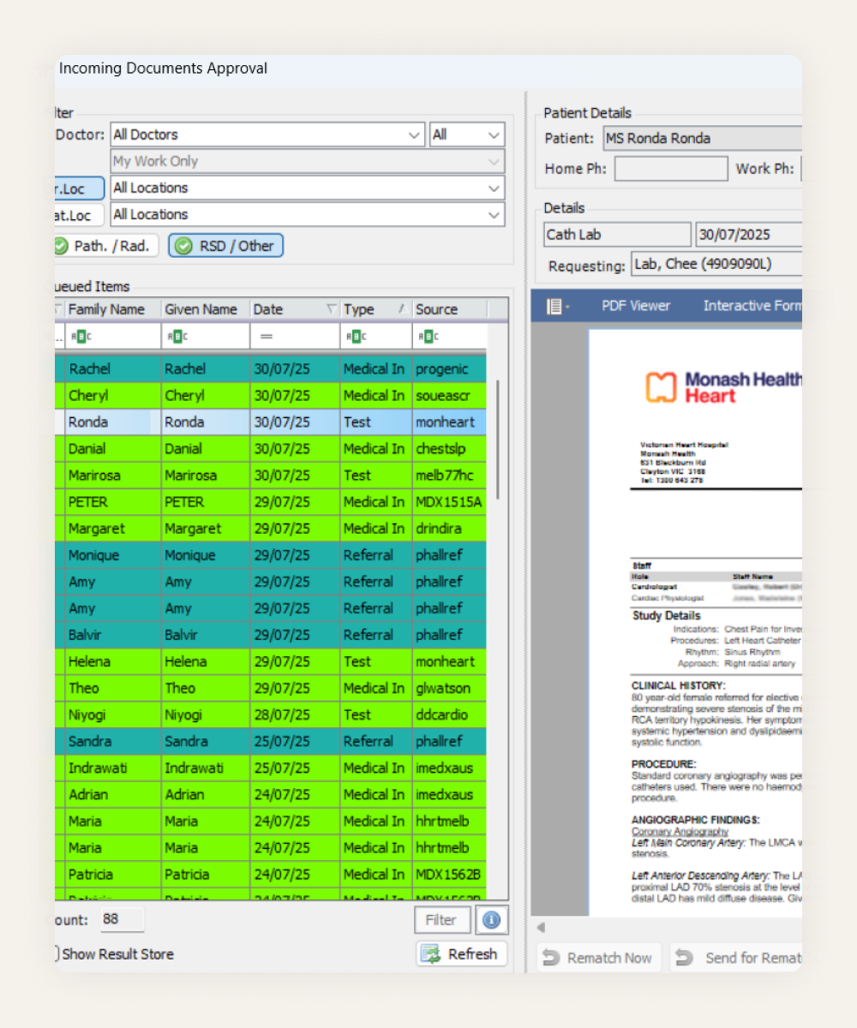Select the ddcardio source cell
This screenshot has width=857, height=1028.
(449, 714)
